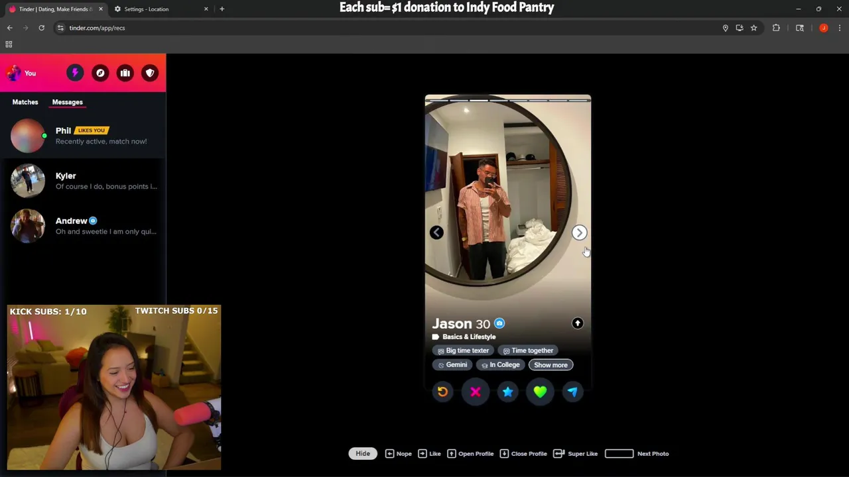Open the Chrome profile avatar
This screenshot has width=849, height=477.
coord(824,28)
